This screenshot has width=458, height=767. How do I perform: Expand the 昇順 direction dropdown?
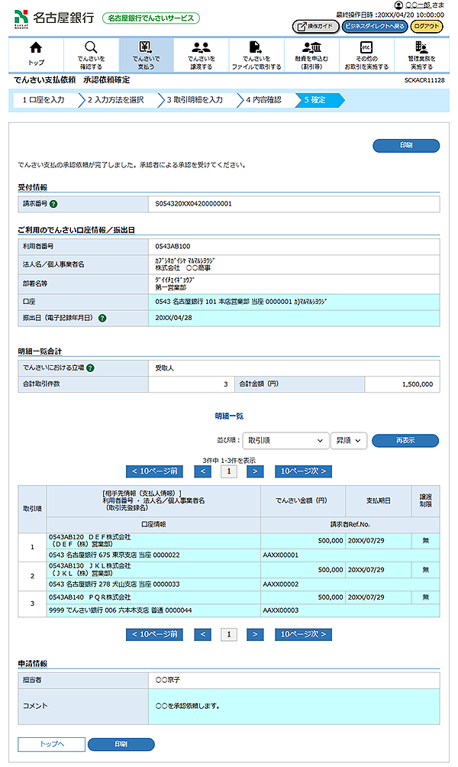point(349,441)
